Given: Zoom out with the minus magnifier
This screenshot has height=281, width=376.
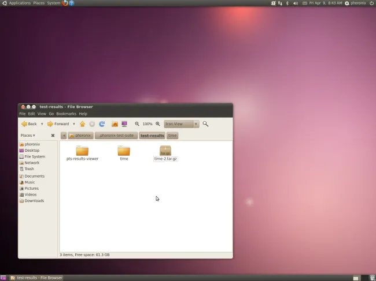Looking at the screenshot, I should click(x=137, y=123).
